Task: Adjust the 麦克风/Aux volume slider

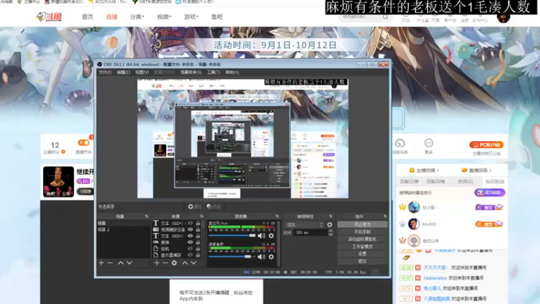Action: (x=232, y=236)
